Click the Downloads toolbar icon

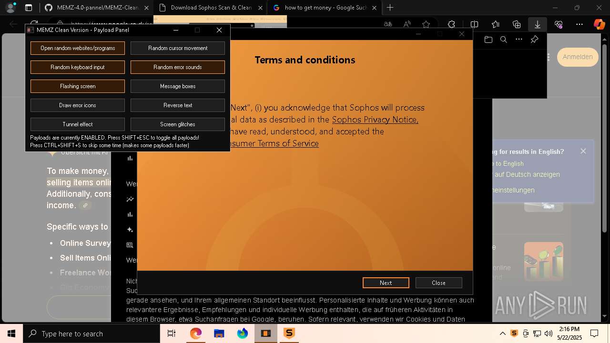point(537,24)
